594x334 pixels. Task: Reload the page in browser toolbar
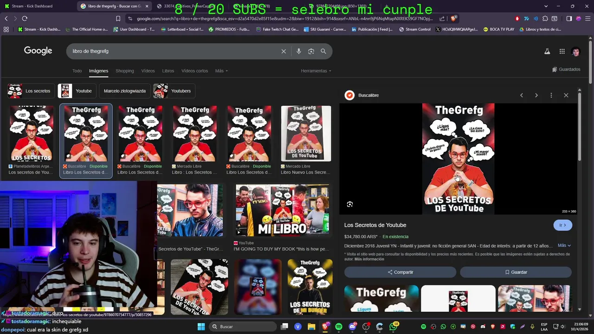(25, 18)
